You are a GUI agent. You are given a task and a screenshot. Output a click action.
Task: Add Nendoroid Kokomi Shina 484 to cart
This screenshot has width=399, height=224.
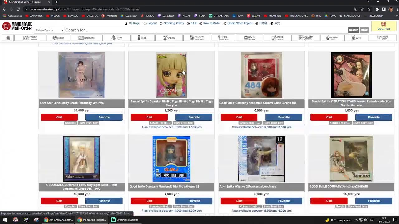[x=239, y=117]
